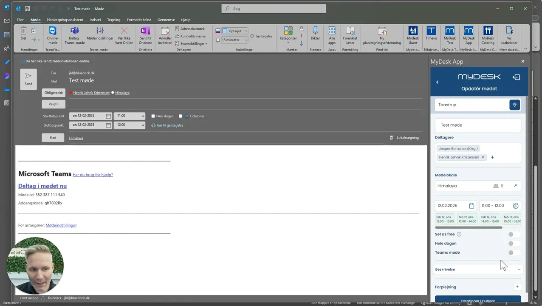
Task: Click the Søg search box
Action: pos(274,8)
